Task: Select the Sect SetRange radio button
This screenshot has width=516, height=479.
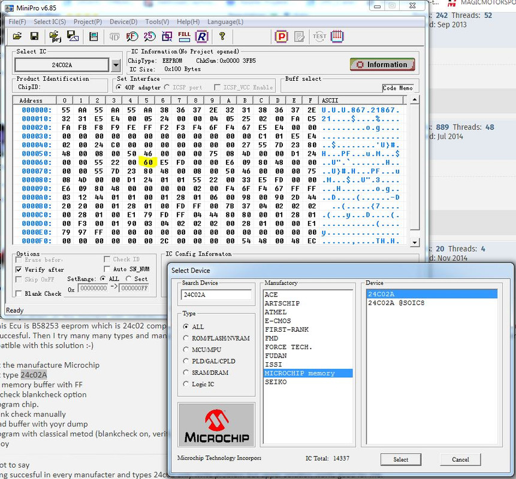Action: pos(129,278)
